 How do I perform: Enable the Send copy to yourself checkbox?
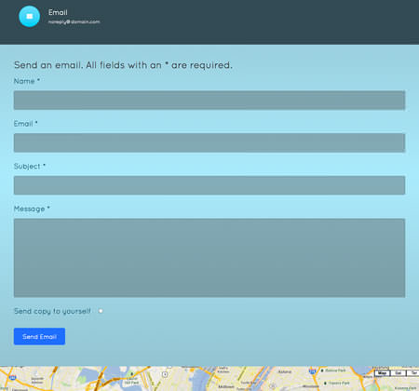[x=101, y=311]
